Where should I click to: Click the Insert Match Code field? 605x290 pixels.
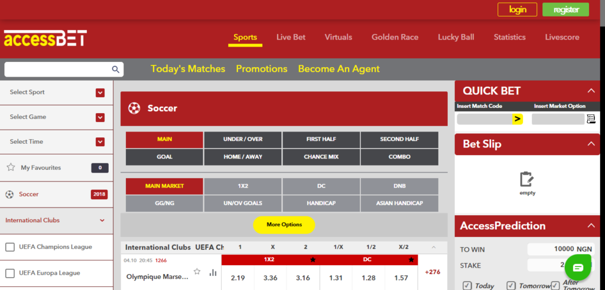pyautogui.click(x=484, y=120)
